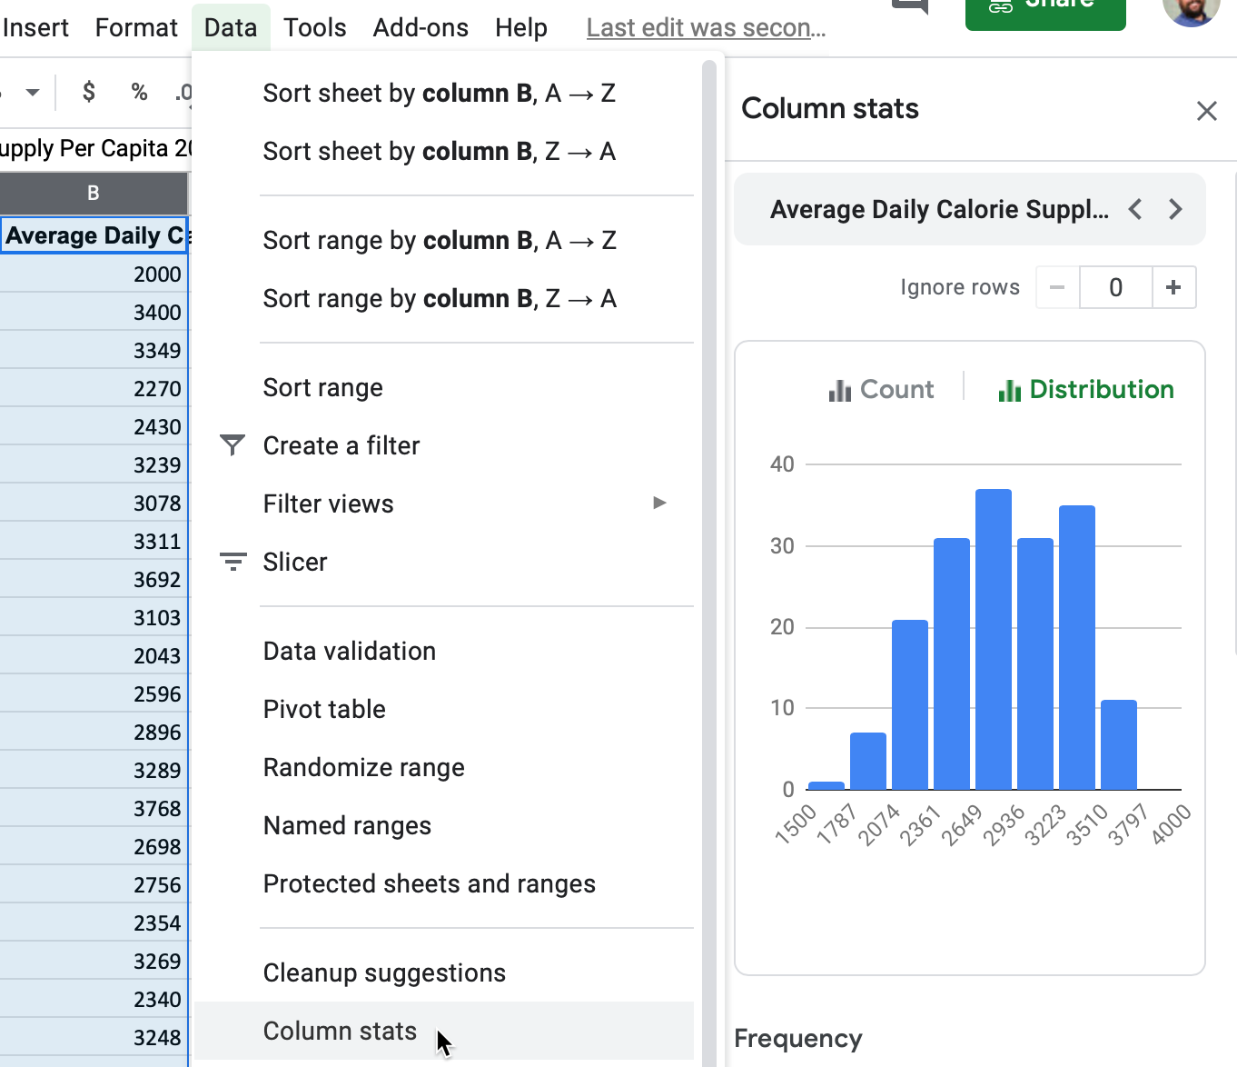
Task: Select cell with value 3349
Action: point(94,351)
